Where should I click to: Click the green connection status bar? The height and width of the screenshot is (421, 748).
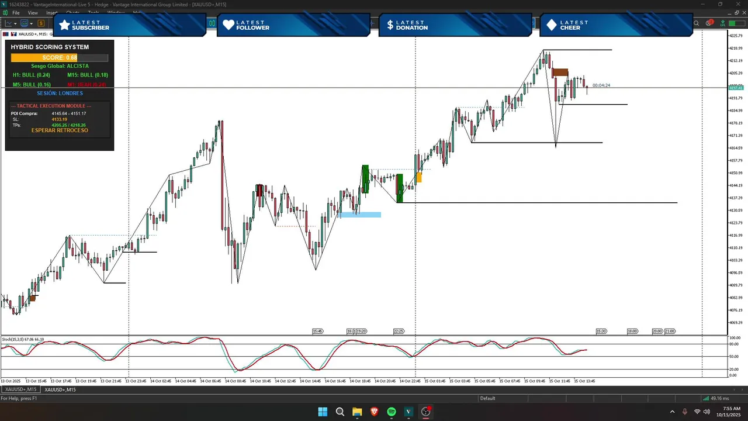click(x=737, y=23)
